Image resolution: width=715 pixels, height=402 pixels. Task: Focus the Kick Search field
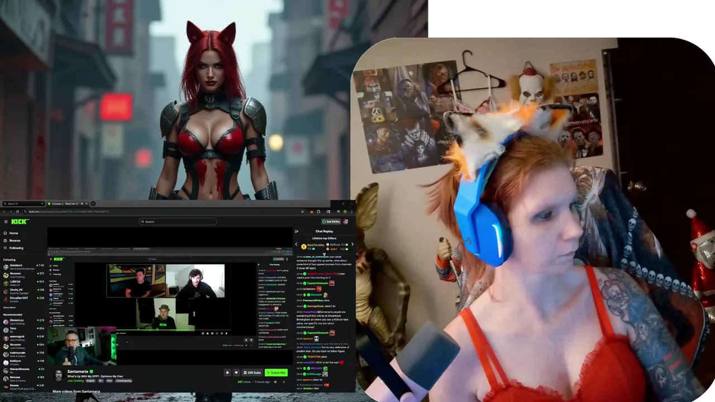coord(178,222)
